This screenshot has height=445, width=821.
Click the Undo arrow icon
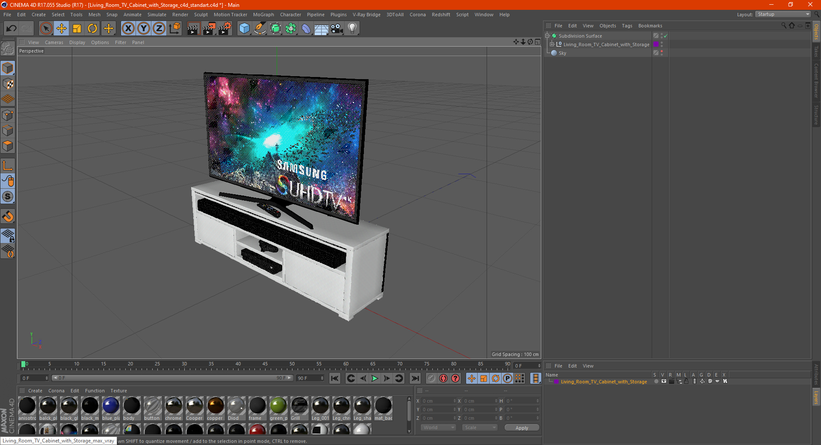point(12,29)
